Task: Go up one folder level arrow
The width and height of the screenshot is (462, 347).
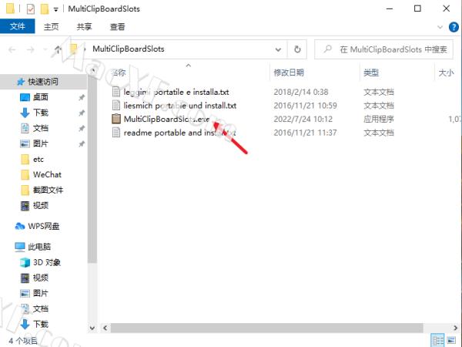Action: click(x=58, y=49)
